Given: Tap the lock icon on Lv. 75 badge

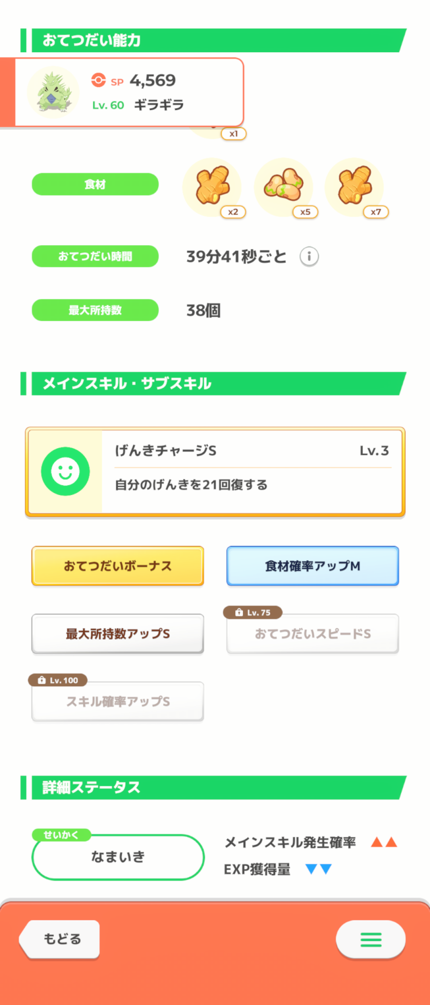Looking at the screenshot, I should tap(239, 613).
